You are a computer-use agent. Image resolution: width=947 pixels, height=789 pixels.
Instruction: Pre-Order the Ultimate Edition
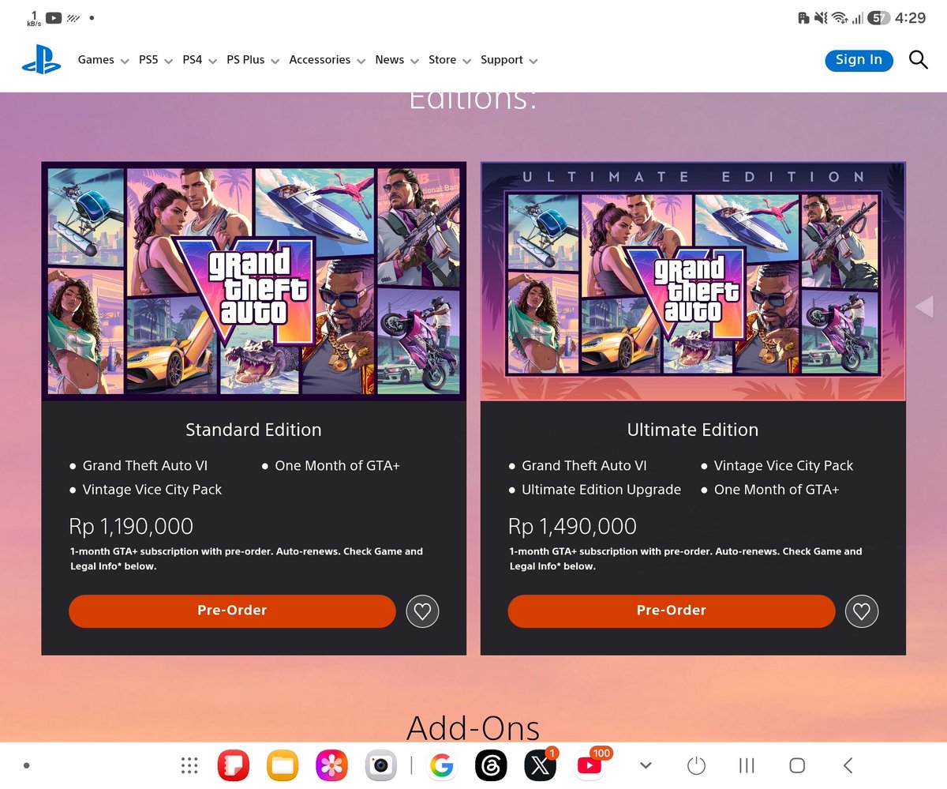click(671, 611)
